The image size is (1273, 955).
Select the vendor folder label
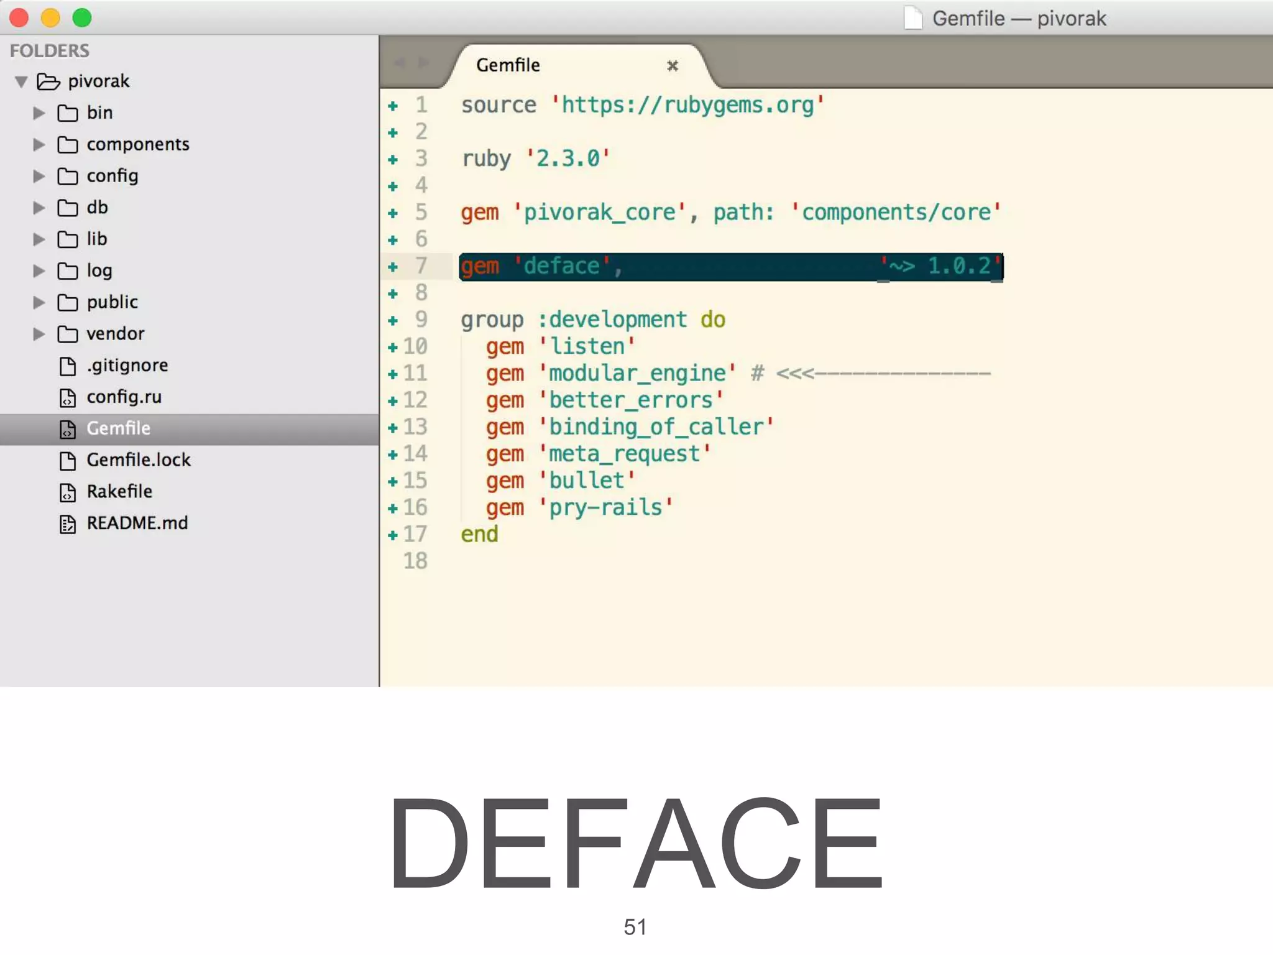pyautogui.click(x=116, y=334)
